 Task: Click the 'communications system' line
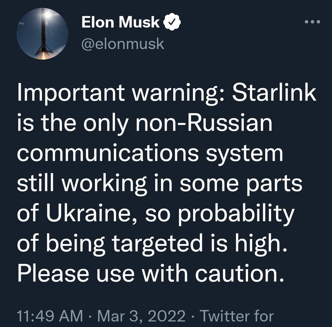pos(150,153)
